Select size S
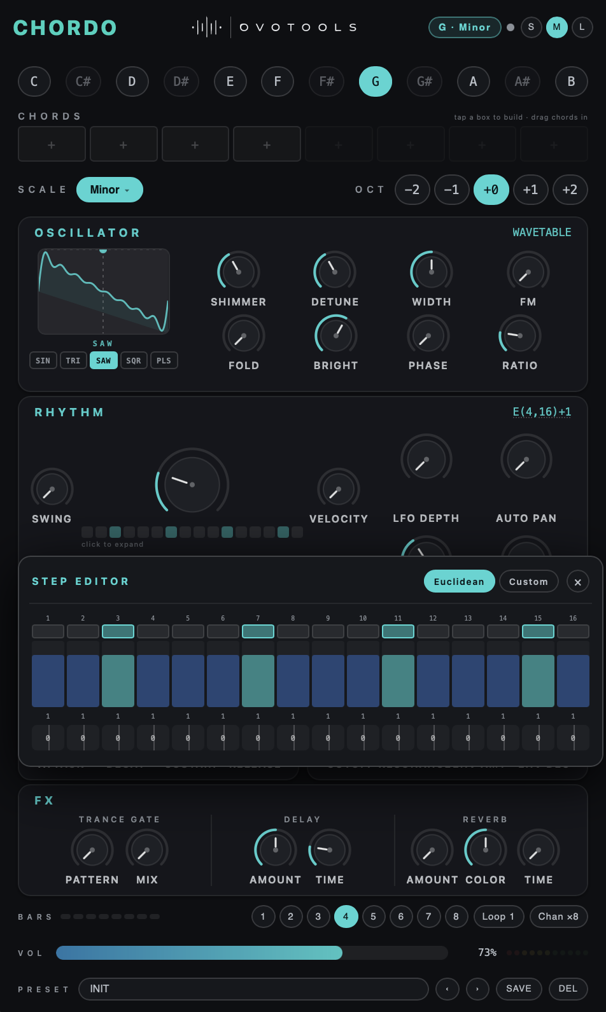This screenshot has height=1012, width=606. (532, 27)
